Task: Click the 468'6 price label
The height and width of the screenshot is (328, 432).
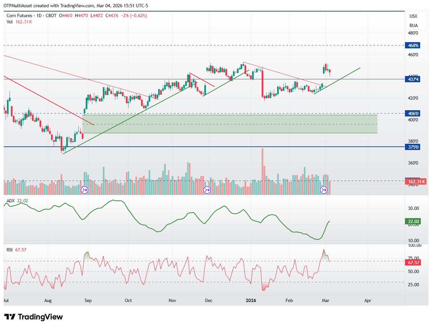Action: [x=413, y=45]
